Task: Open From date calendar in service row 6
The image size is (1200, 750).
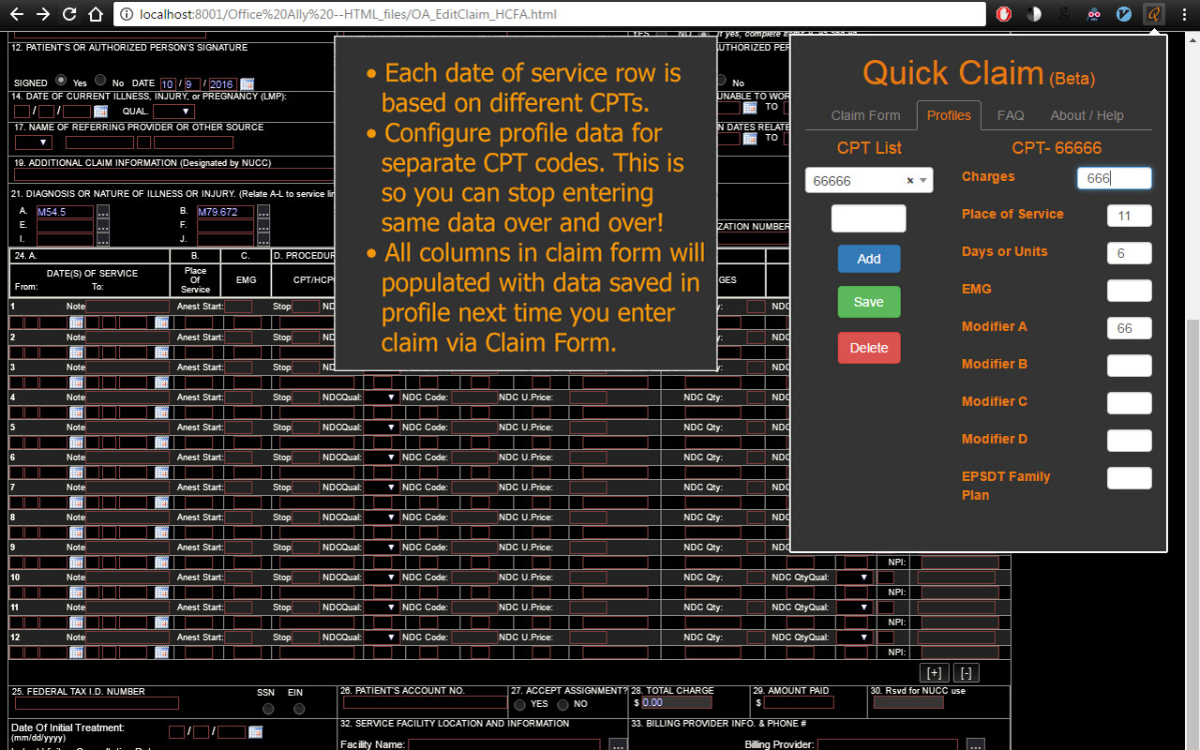Action: [77, 472]
